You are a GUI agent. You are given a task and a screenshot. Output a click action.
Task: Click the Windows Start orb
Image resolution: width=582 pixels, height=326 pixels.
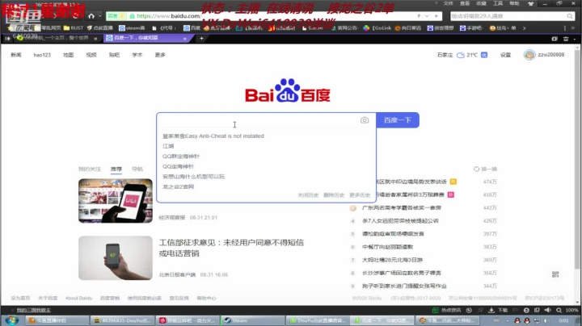[x=12, y=320]
